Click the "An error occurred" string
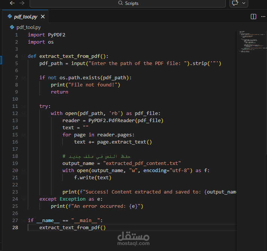The height and width of the screenshot is (251, 267). point(106,206)
